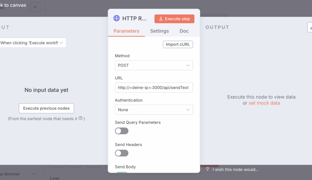
Task: Toggle the Send Body switch
Action: (x=122, y=172)
